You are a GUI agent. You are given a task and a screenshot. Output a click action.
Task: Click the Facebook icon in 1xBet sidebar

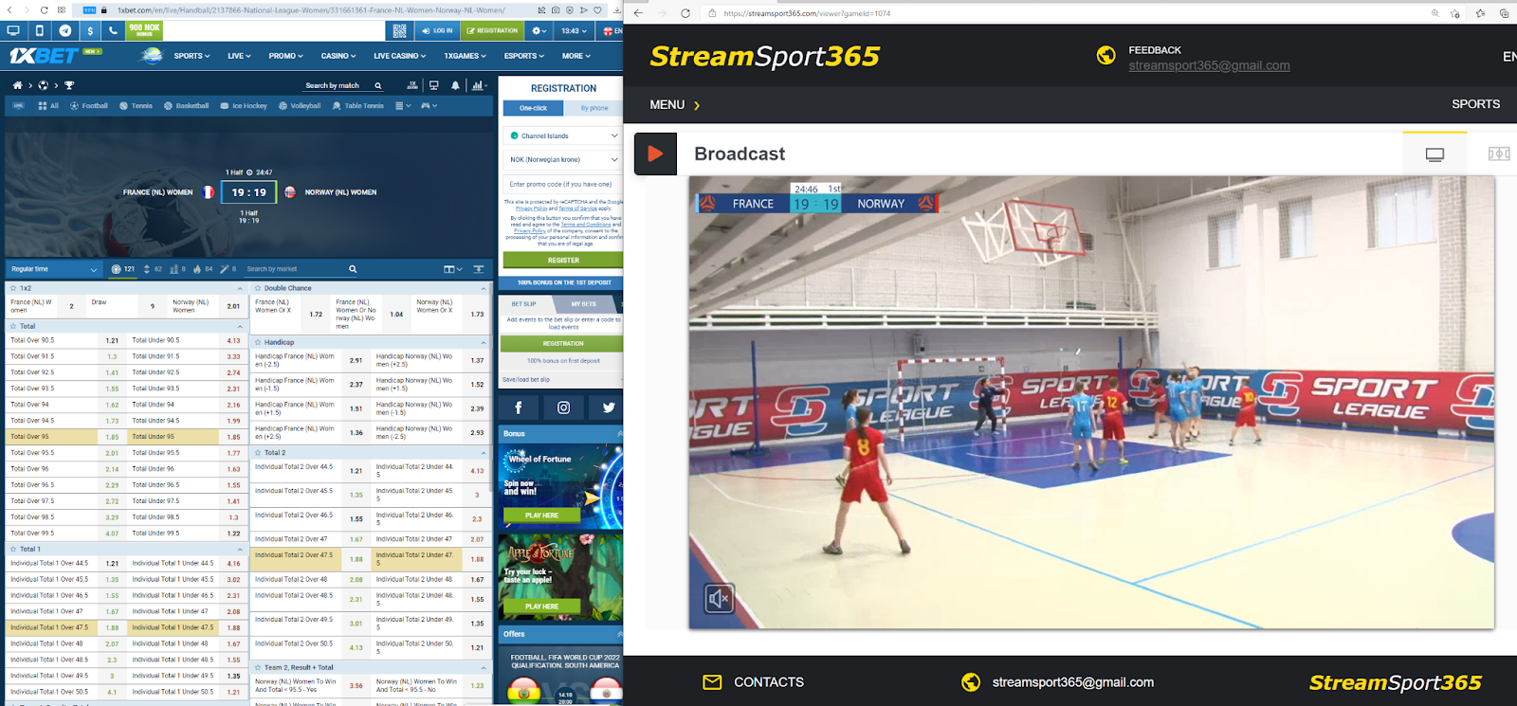point(518,407)
